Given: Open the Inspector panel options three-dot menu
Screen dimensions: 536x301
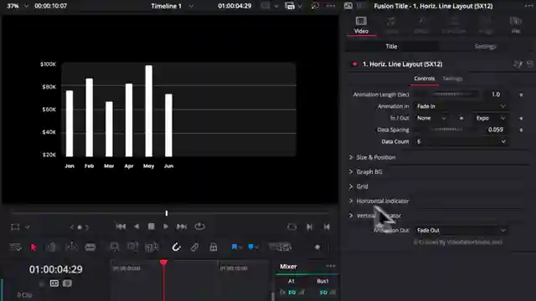Looking at the screenshot, I should coord(528,6).
